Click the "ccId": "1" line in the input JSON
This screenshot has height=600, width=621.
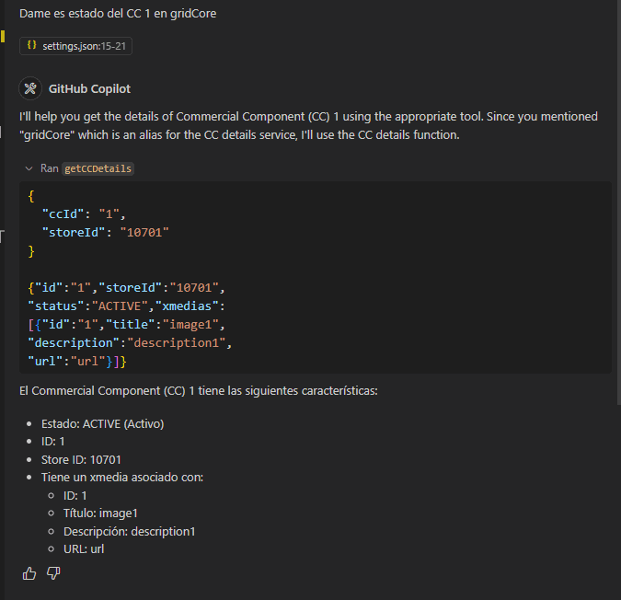tap(84, 214)
